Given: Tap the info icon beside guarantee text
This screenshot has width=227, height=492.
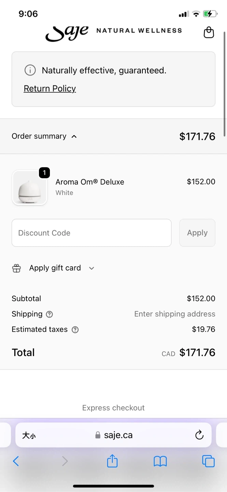Looking at the screenshot, I should click(30, 70).
